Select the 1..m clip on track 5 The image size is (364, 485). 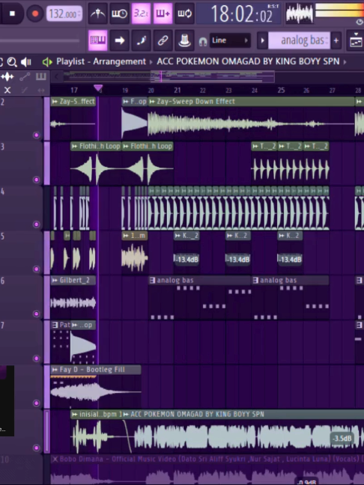135,236
